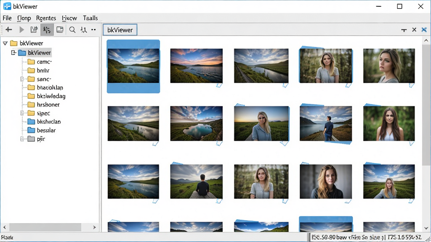Select the sanc- folder
The width and height of the screenshot is (431, 242).
coord(39,79)
